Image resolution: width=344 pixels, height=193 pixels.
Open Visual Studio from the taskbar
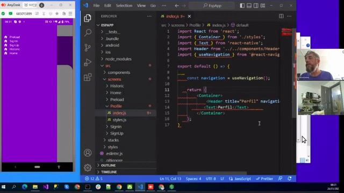[46, 187]
